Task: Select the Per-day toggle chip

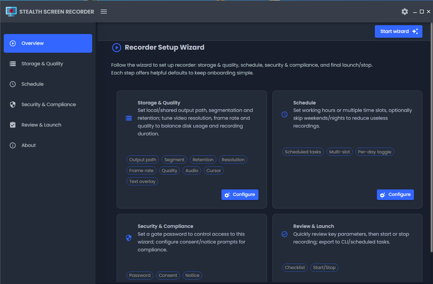Action: (x=374, y=152)
